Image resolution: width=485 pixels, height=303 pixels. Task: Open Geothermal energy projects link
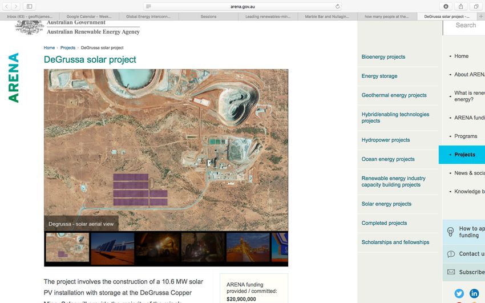[x=394, y=95]
